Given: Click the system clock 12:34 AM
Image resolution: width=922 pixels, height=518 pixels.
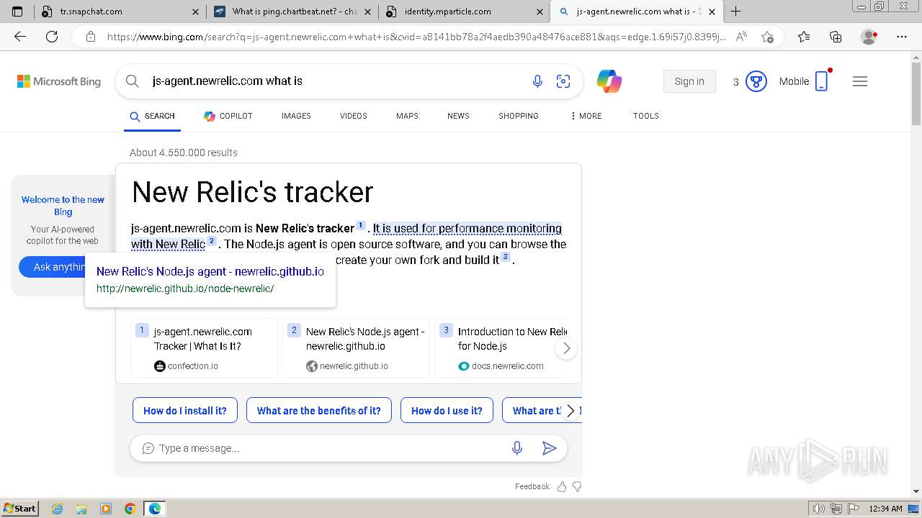Looking at the screenshot, I should click(x=885, y=509).
